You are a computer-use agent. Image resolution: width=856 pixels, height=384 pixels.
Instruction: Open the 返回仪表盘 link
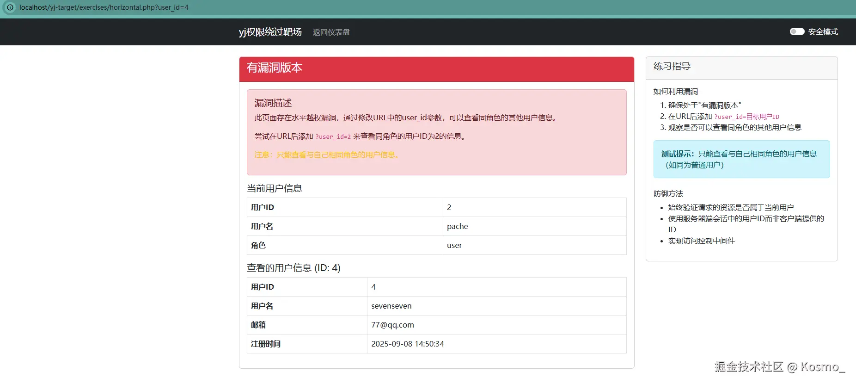331,32
